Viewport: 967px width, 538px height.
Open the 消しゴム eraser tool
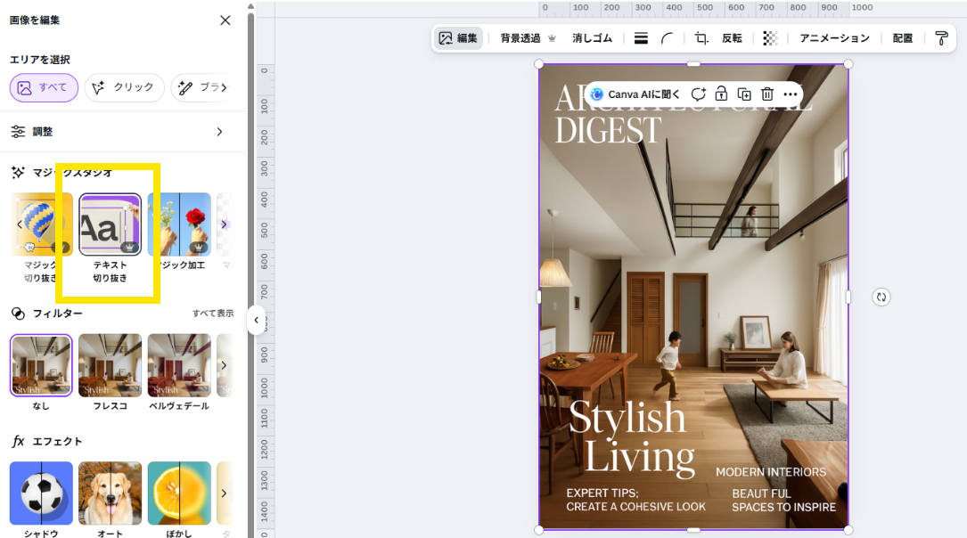tap(592, 38)
